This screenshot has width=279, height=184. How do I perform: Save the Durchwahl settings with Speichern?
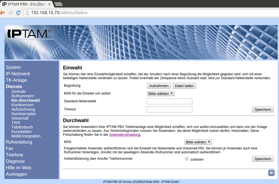[x=263, y=159]
